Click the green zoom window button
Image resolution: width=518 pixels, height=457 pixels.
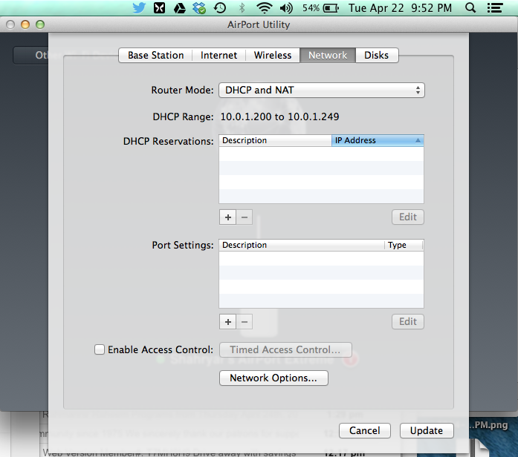point(40,24)
